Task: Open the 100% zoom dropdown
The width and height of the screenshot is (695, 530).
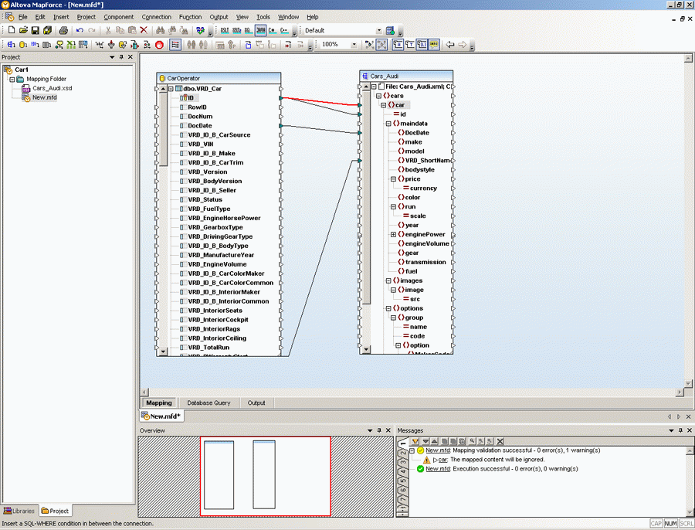Action: tap(354, 44)
